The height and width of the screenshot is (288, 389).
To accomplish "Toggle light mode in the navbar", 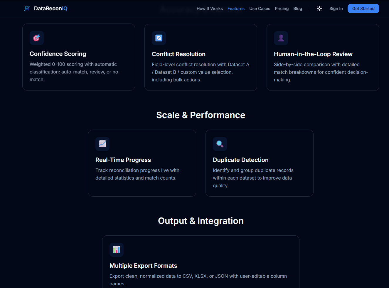I will [x=319, y=9].
